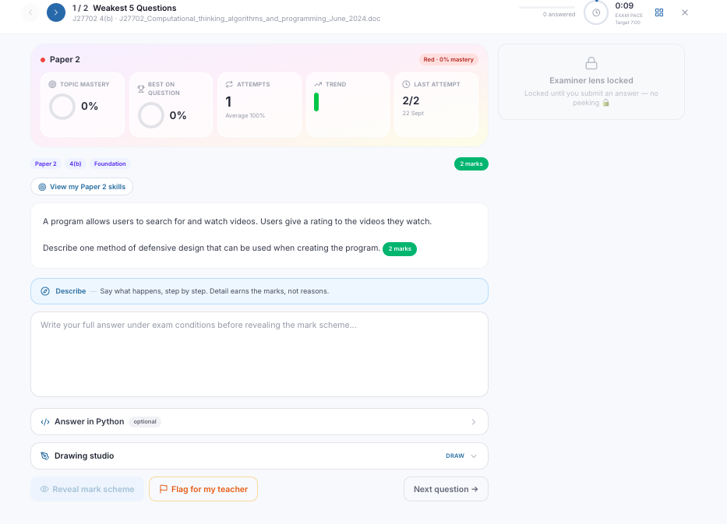Click the Attempts repeat icon
Screen dimensions: 727x524
(x=229, y=84)
